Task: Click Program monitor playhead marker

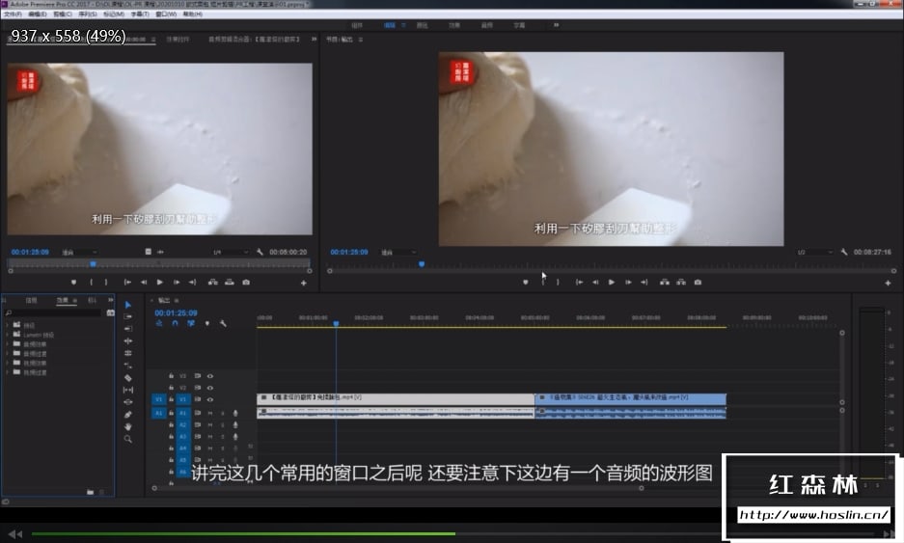Action: [x=422, y=264]
